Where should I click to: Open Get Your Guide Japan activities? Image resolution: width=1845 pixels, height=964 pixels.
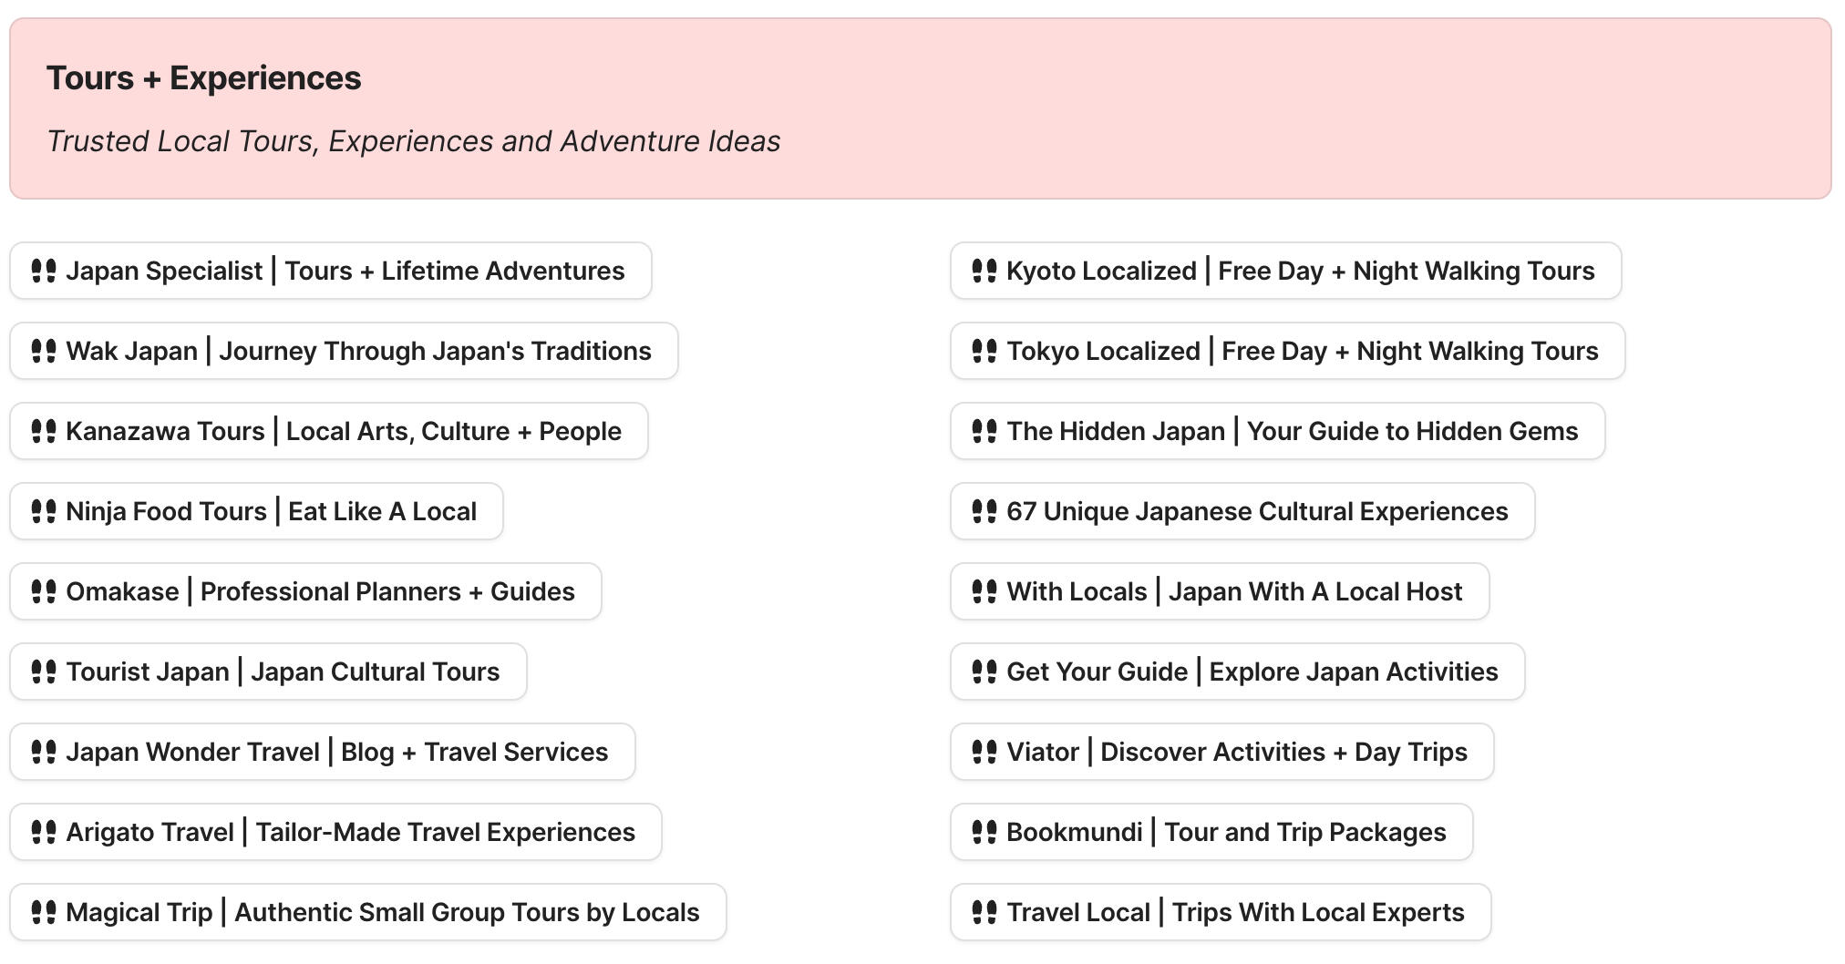click(1235, 672)
